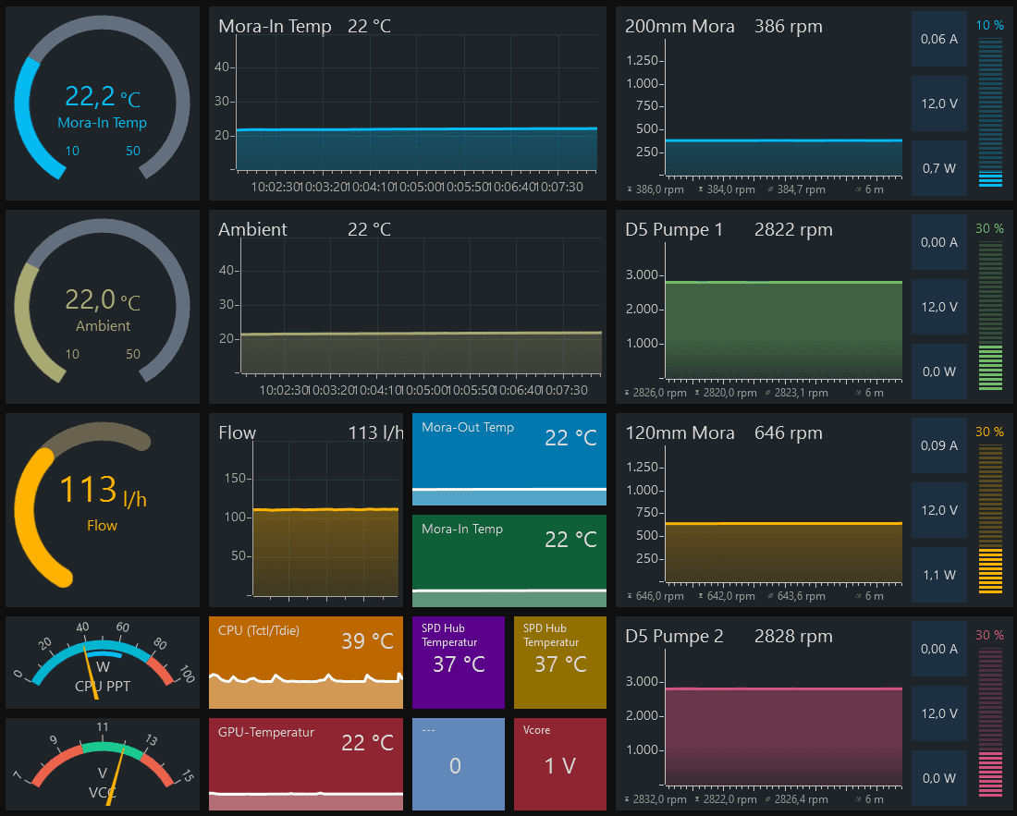Click the VCC voltage dial gauge

click(103, 764)
